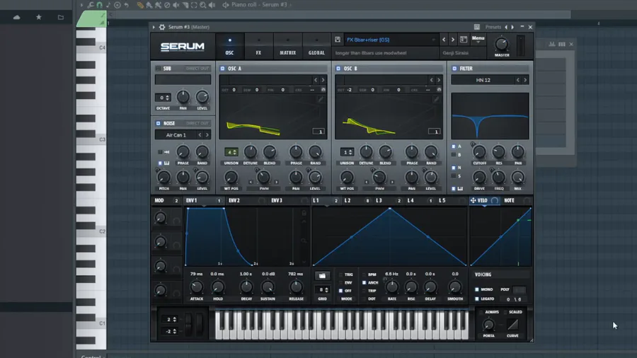
Task: Select previous filter type before HN 12
Action: (x=518, y=81)
